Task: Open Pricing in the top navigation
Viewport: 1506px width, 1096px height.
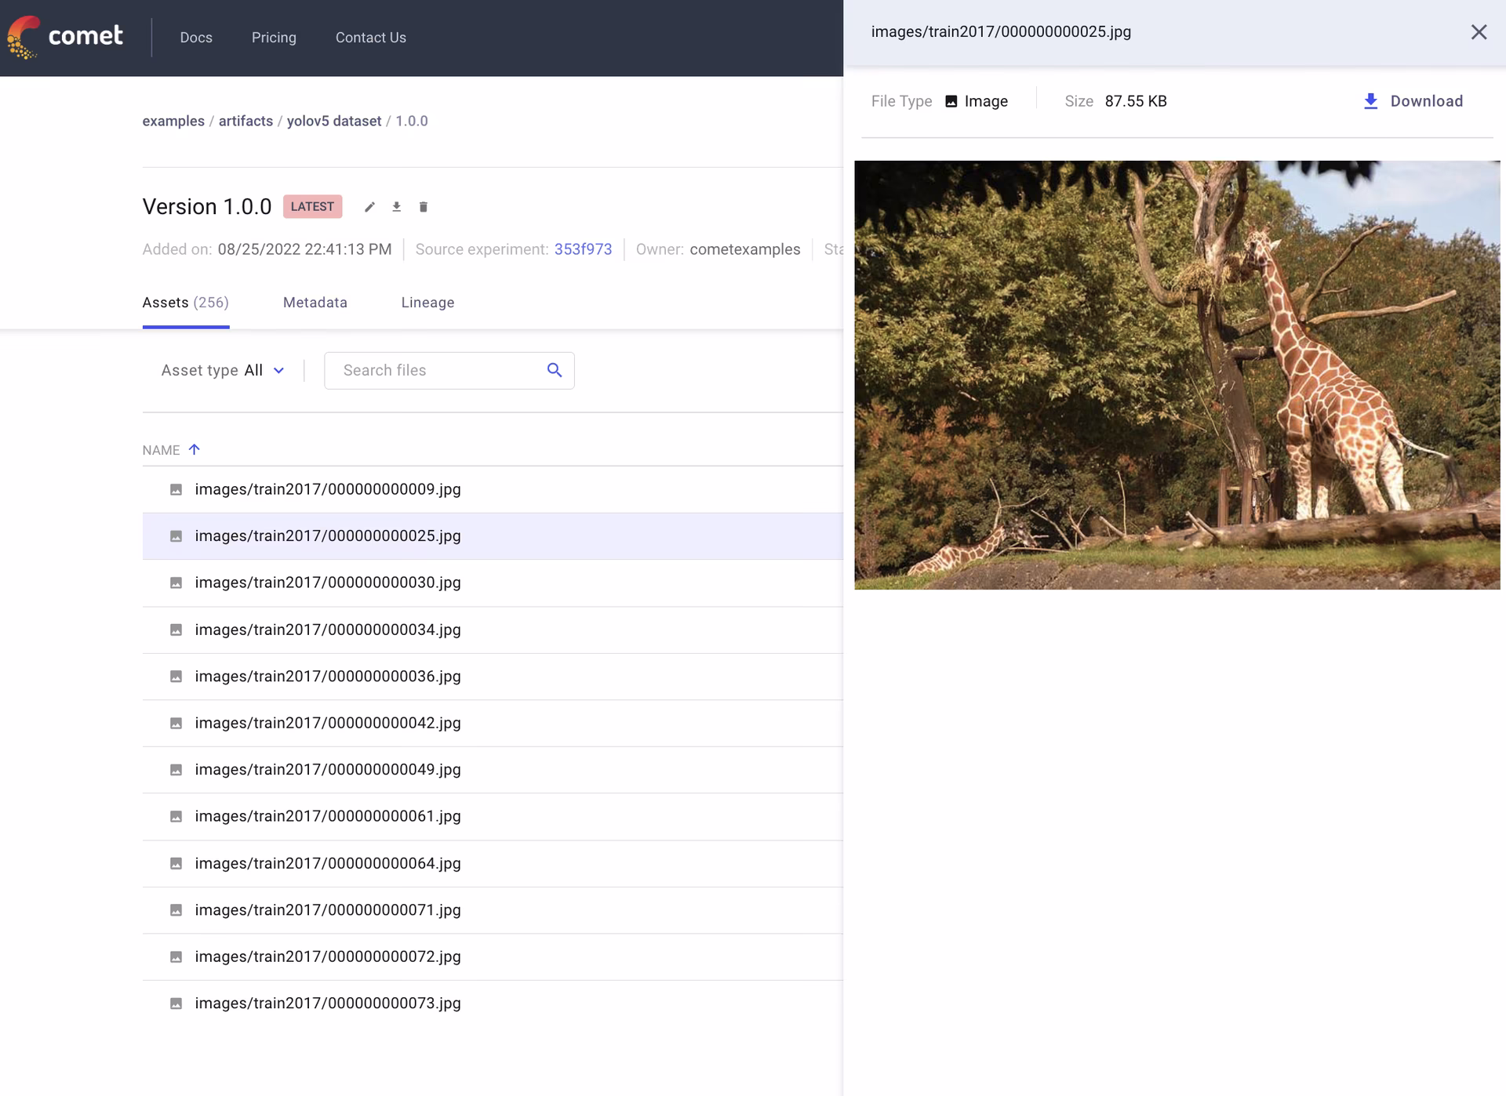Action: [x=274, y=38]
